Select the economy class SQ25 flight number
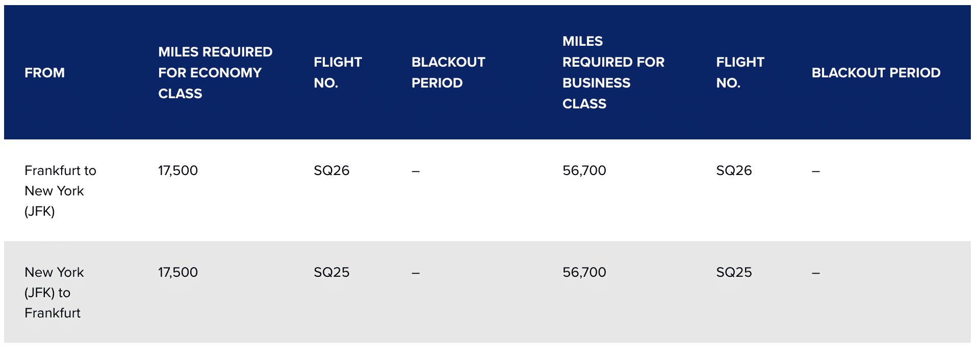The image size is (977, 348). [331, 272]
